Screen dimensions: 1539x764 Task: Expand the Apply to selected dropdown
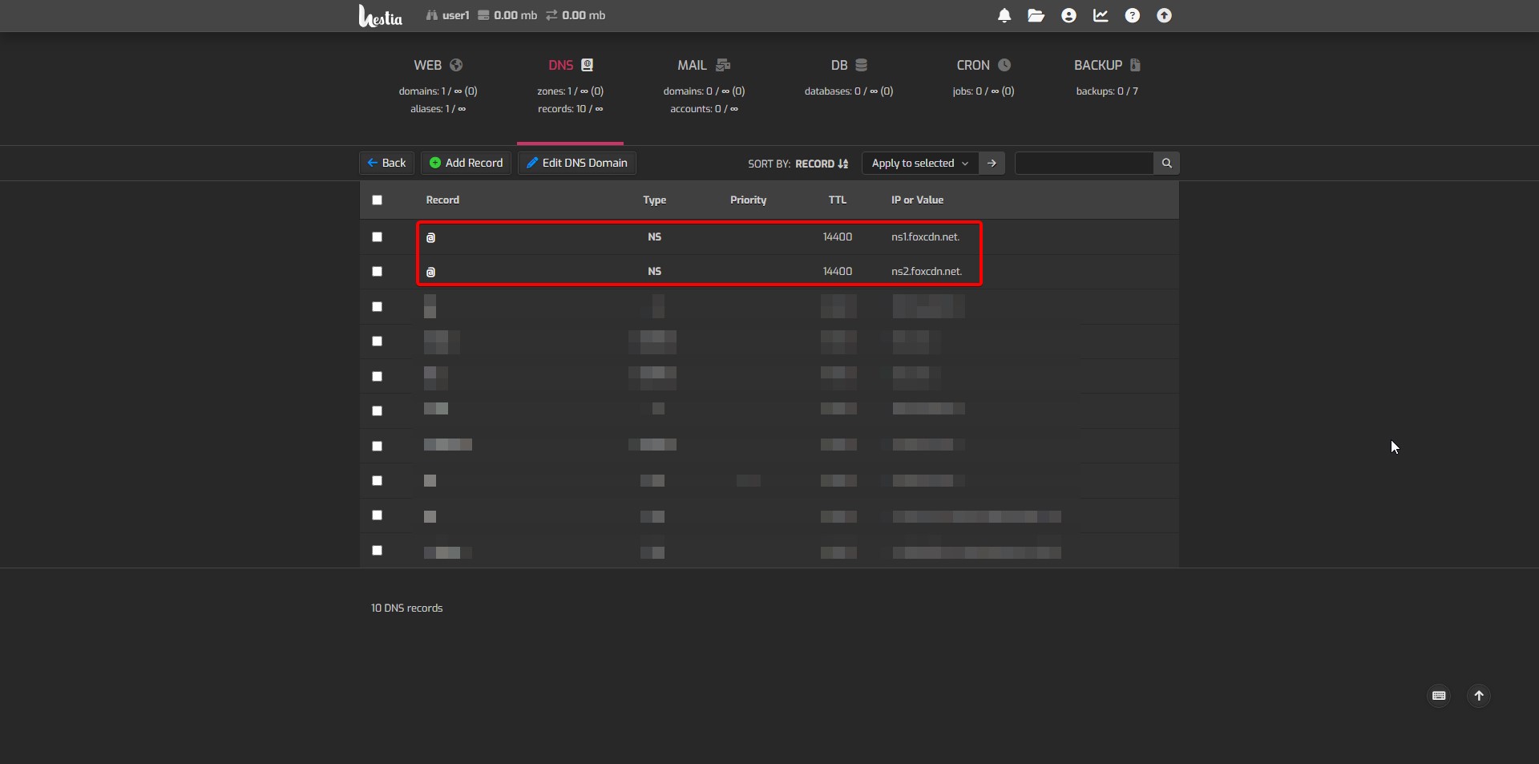click(x=919, y=164)
